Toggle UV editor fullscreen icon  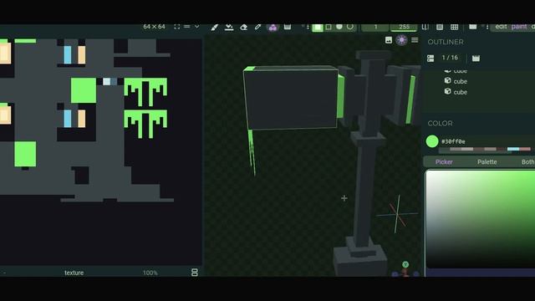point(176,27)
